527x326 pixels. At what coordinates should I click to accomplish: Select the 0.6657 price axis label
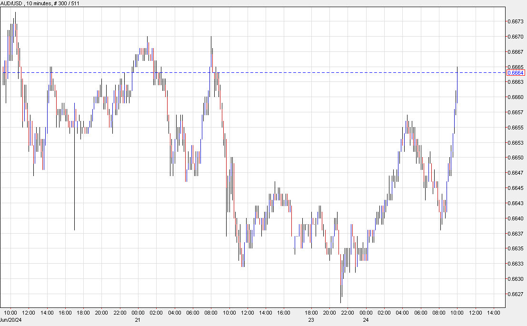[516, 112]
